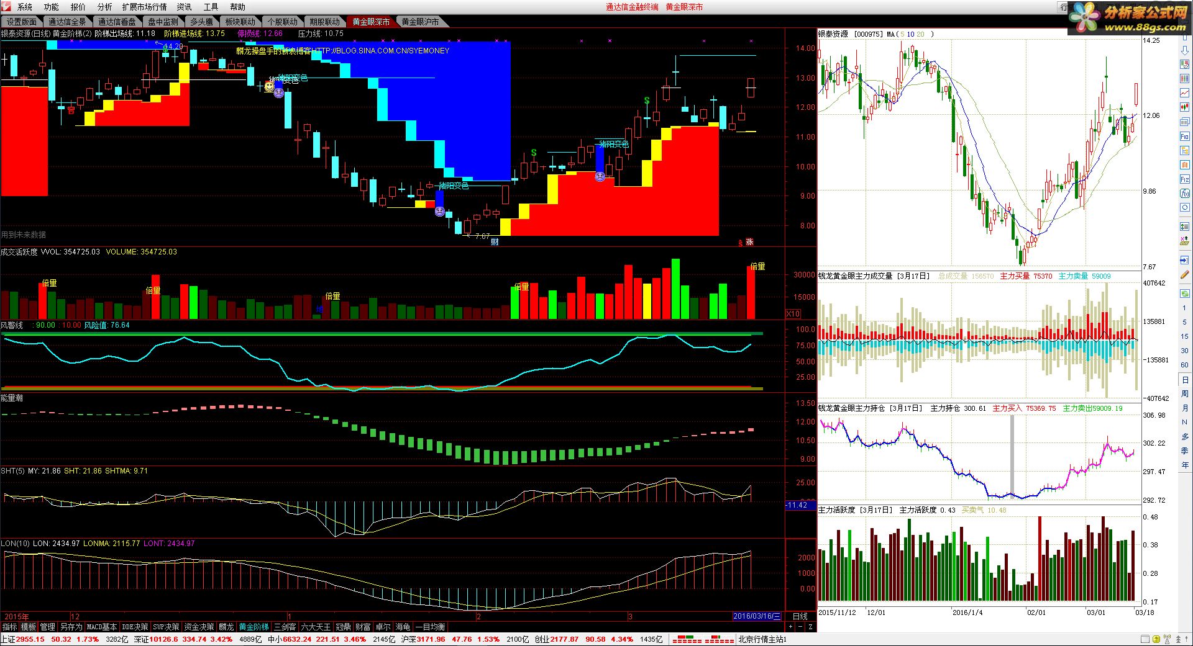Click the f(x) formula icon in sidebar
The height and width of the screenshot is (646, 1193).
[1184, 193]
